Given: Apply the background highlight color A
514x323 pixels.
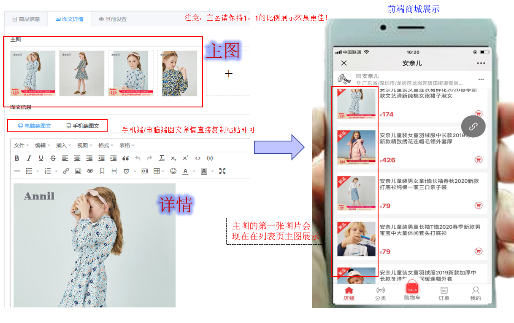Looking at the screenshot, I should coord(204,171).
